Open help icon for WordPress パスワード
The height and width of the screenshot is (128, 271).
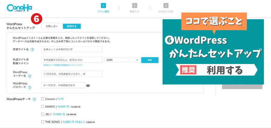[30, 87]
